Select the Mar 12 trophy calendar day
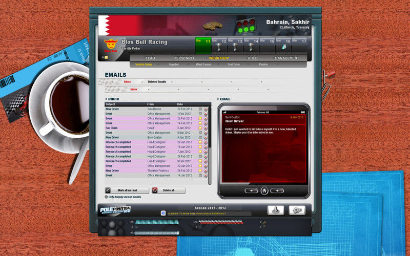410x256 pixels. pyautogui.click(x=219, y=45)
